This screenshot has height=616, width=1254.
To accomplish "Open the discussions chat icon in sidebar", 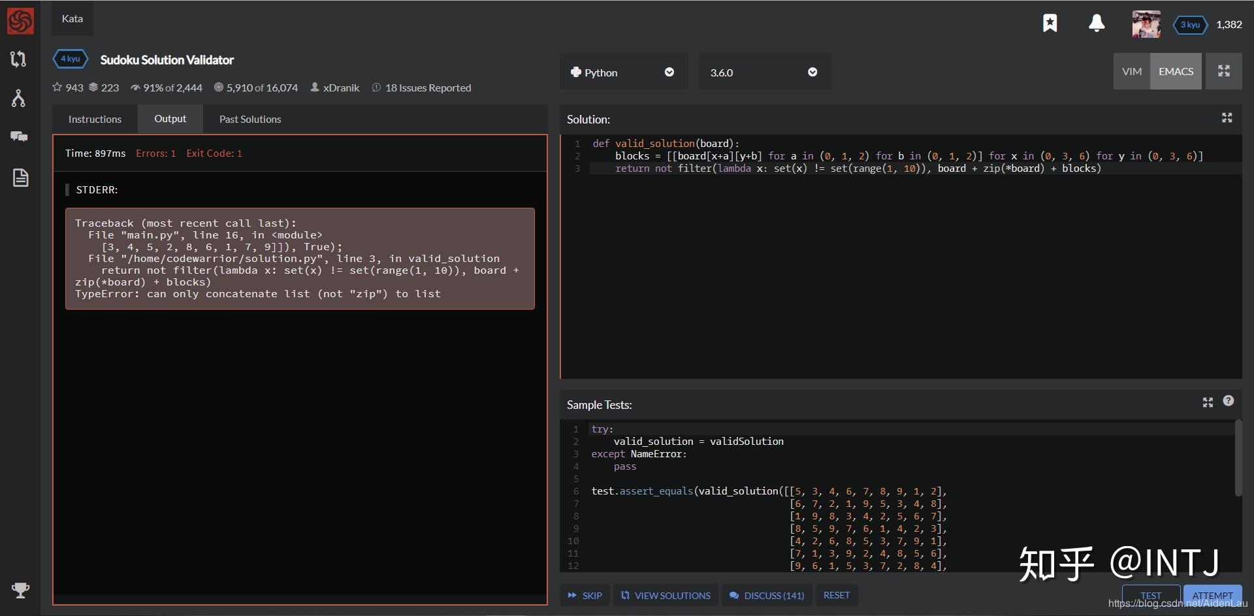I will pos(20,137).
